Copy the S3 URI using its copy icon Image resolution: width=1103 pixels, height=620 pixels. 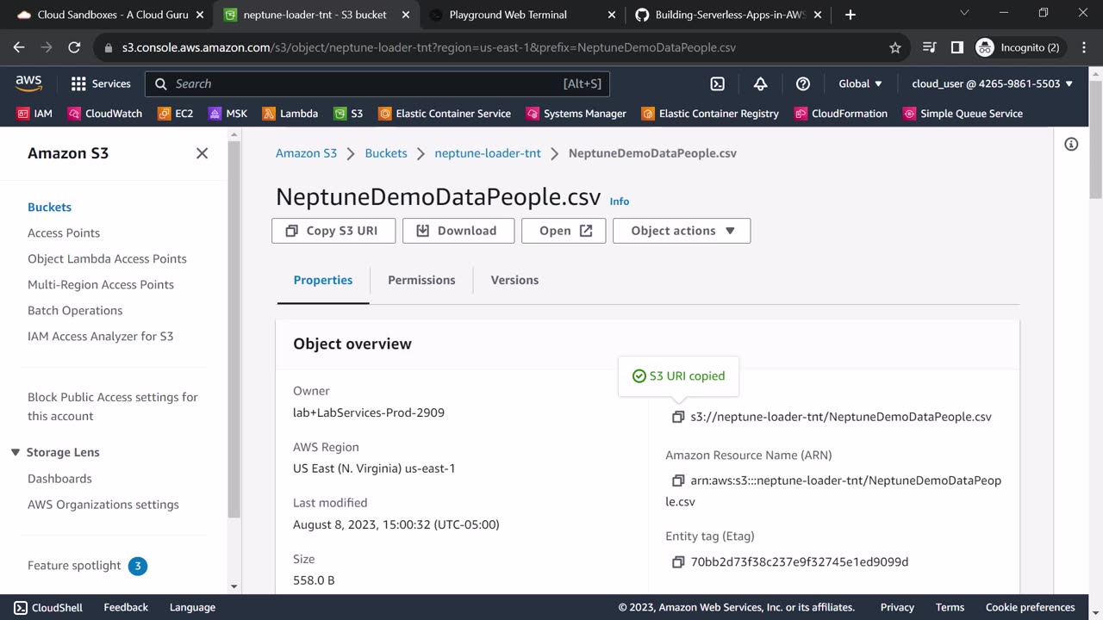click(678, 417)
